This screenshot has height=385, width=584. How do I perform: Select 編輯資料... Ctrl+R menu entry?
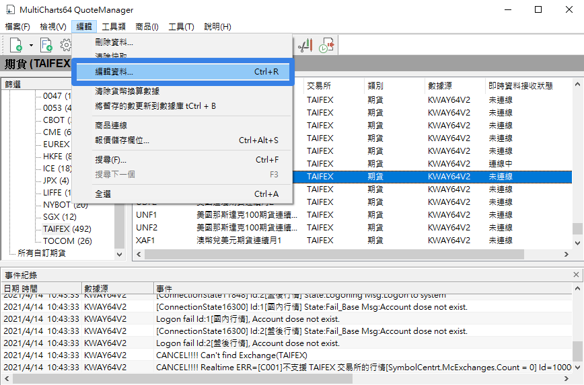coord(182,72)
